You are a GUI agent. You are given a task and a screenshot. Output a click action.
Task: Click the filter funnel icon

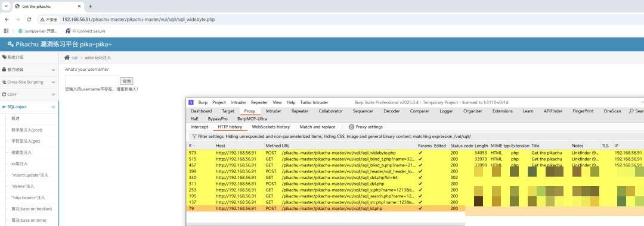coord(194,136)
